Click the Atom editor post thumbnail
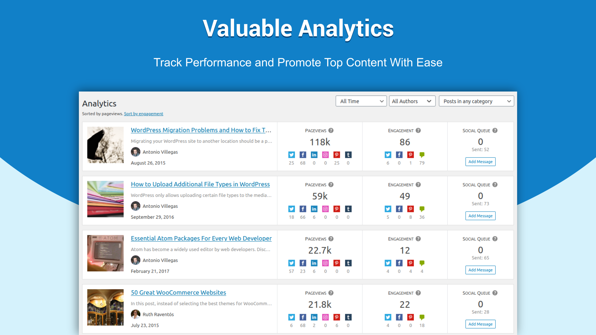This screenshot has width=596, height=335. click(x=105, y=253)
